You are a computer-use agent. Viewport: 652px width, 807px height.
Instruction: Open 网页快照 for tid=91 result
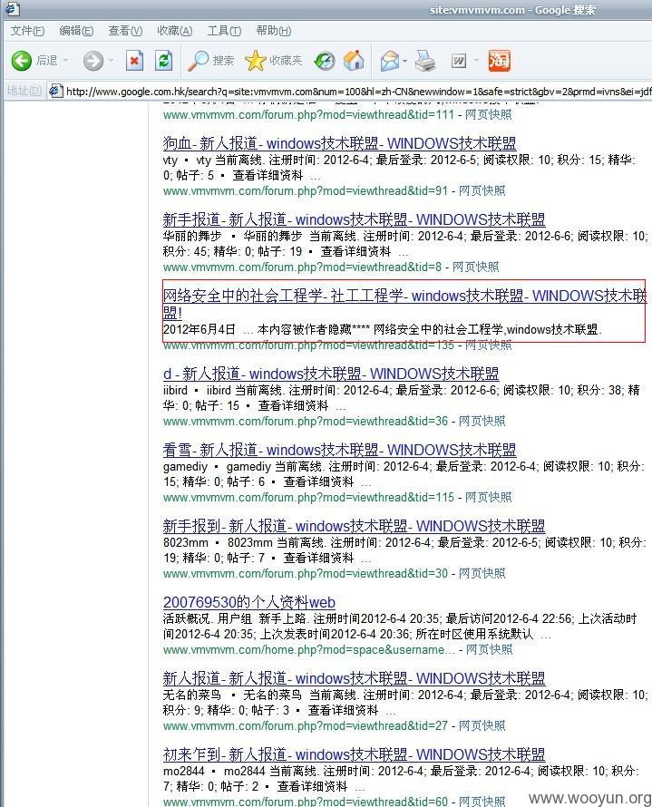(482, 190)
